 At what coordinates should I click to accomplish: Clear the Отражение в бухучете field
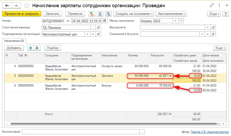(x=207, y=34)
